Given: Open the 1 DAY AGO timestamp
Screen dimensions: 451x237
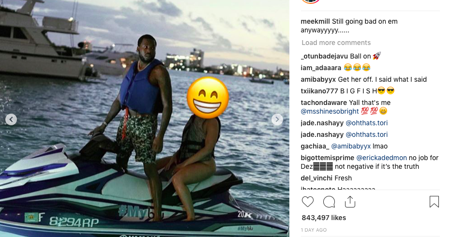Looking at the screenshot, I should pyautogui.click(x=314, y=230).
